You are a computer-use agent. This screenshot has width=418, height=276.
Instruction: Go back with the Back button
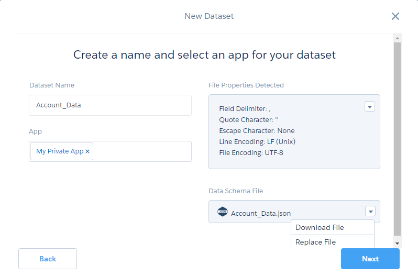[x=48, y=259]
